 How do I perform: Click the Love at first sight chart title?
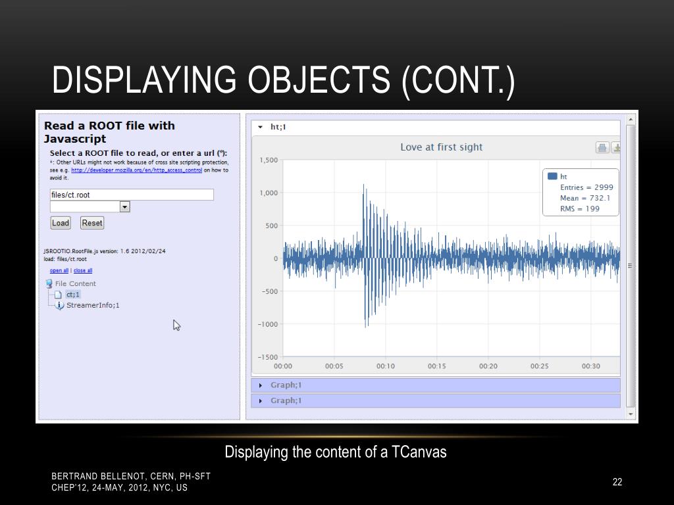[442, 147]
